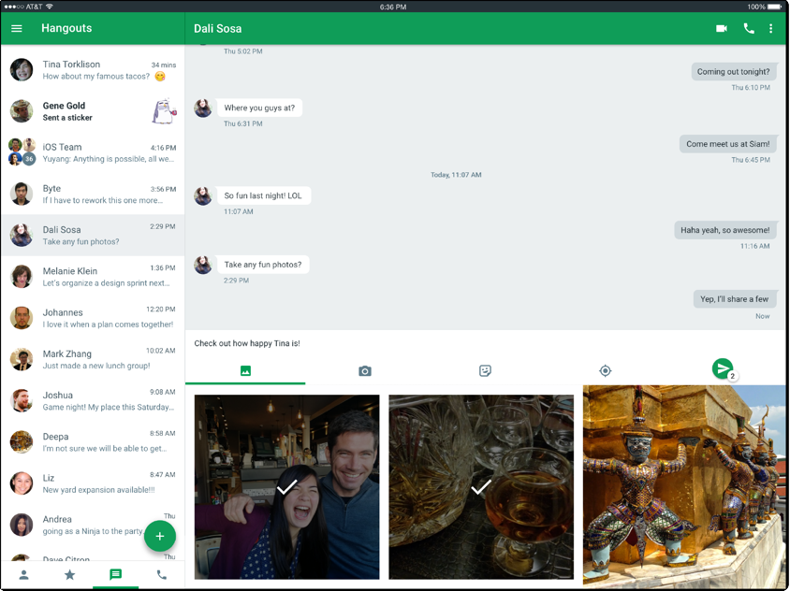The height and width of the screenshot is (591, 790).
Task: Open Liz's 'New yard expansion' conversation
Action: [x=93, y=483]
